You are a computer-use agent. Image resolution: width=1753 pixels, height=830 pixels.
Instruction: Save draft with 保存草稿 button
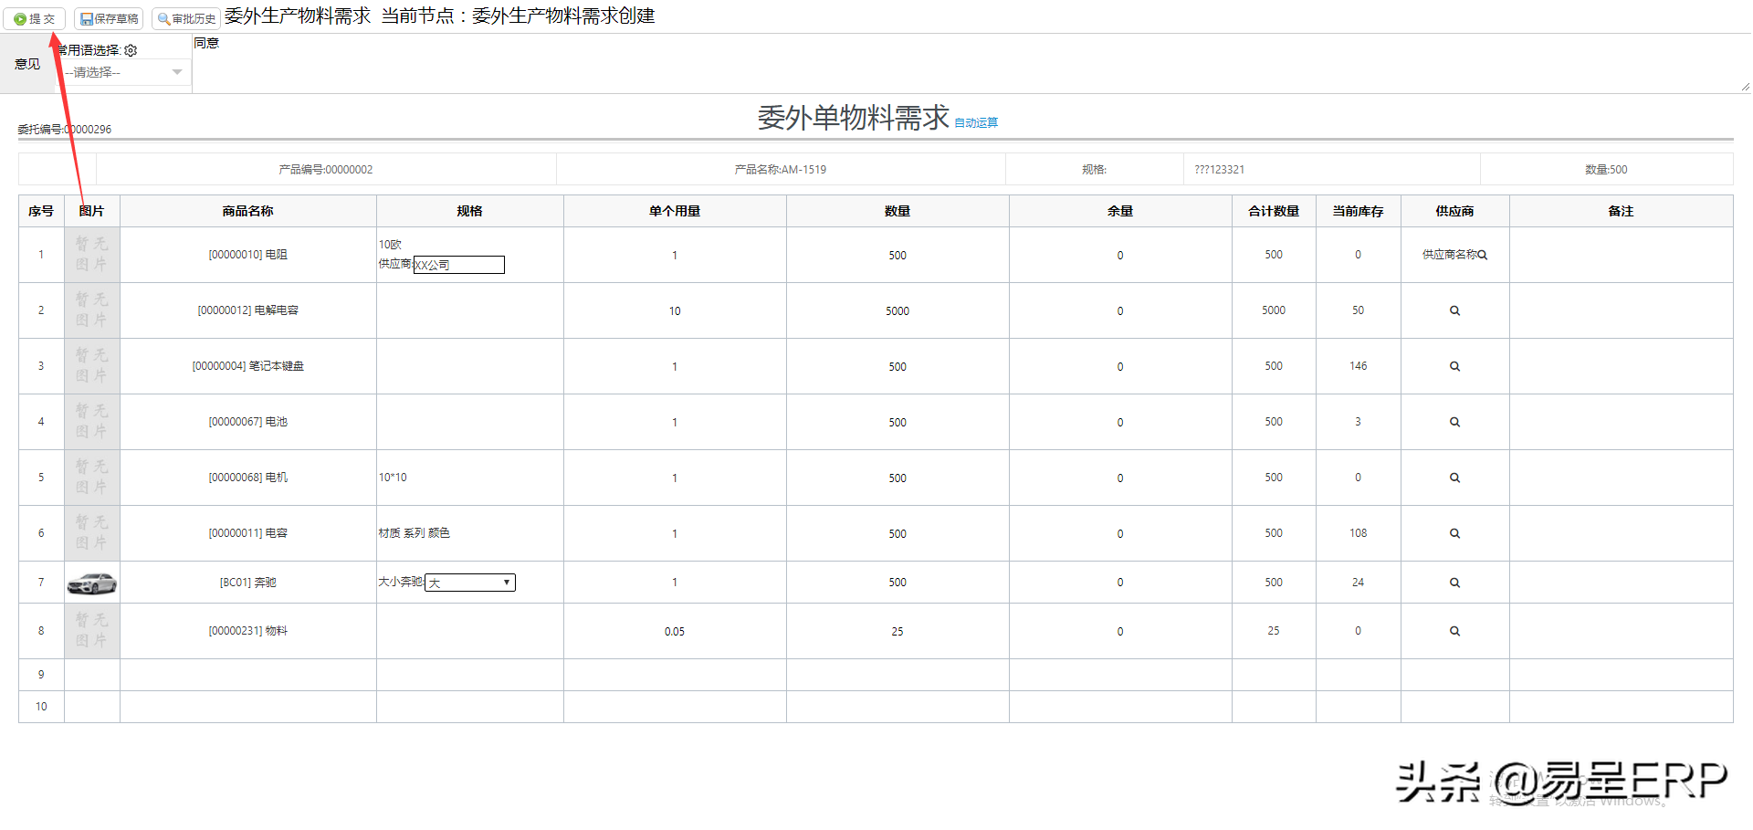pos(109,18)
